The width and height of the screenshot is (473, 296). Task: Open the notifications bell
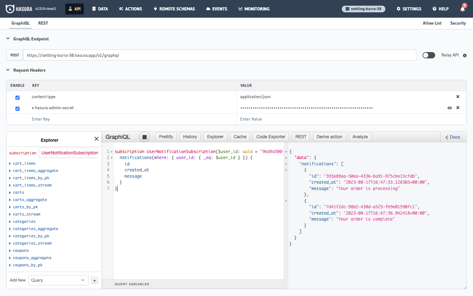[462, 9]
